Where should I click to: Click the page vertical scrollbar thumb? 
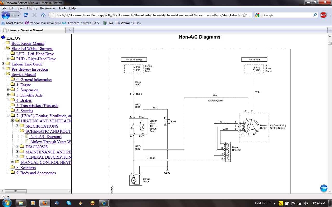click(x=330, y=43)
